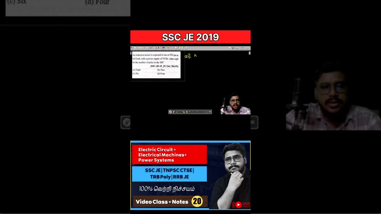Click answer option (a) Eight
Image resolution: width=381 pixels, height=214 pixels.
coord(137,70)
